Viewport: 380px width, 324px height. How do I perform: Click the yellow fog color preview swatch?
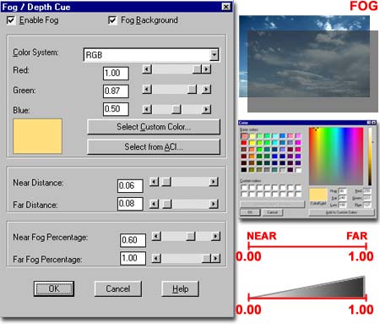coord(37,136)
